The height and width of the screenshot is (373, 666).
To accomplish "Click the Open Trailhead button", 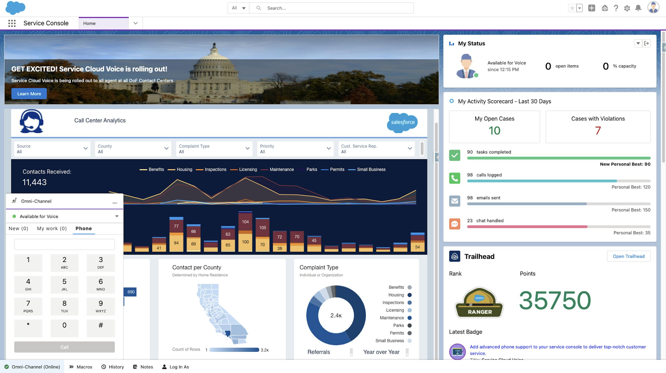I will (x=628, y=256).
